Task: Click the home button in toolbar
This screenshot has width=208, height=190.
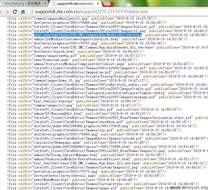Action: pyautogui.click(x=23, y=12)
